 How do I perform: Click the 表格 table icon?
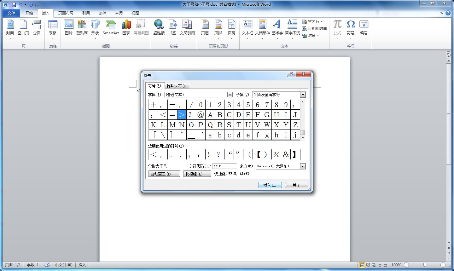(53, 28)
